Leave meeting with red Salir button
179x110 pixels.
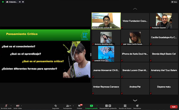pyautogui.click(x=174, y=107)
